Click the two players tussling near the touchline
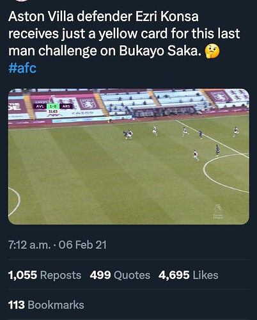Screen dimensions: 257x320 pos(128,134)
